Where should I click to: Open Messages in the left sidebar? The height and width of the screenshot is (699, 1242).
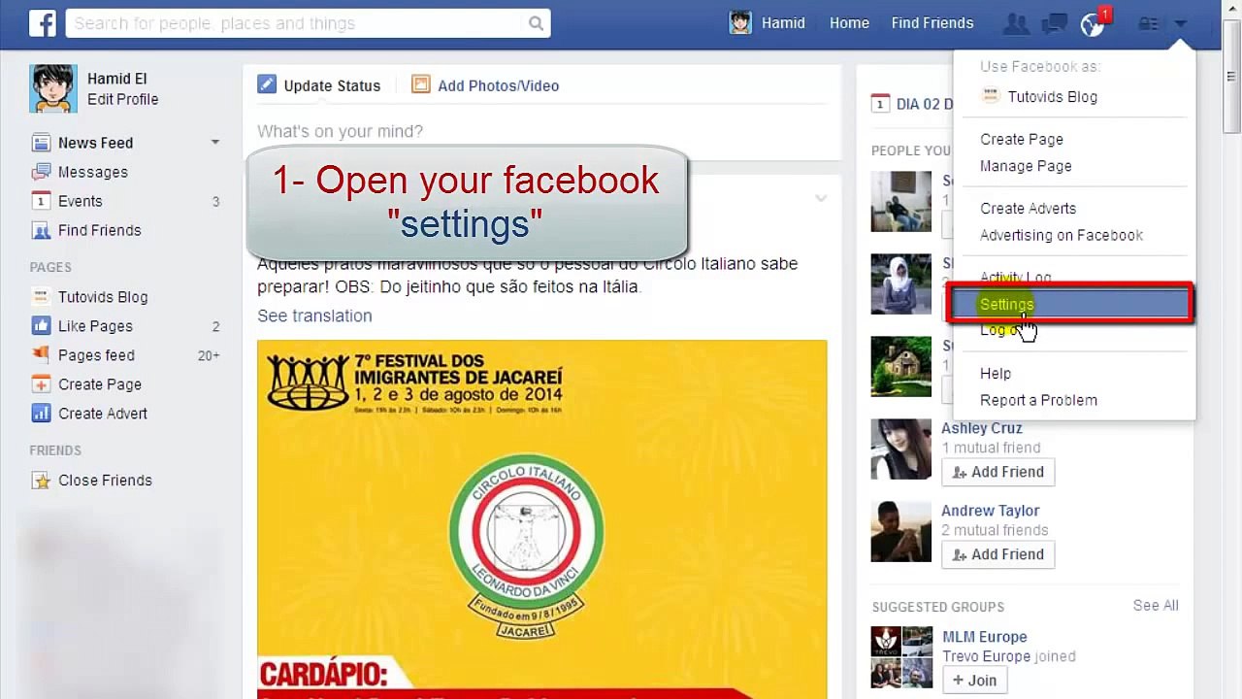click(x=93, y=172)
